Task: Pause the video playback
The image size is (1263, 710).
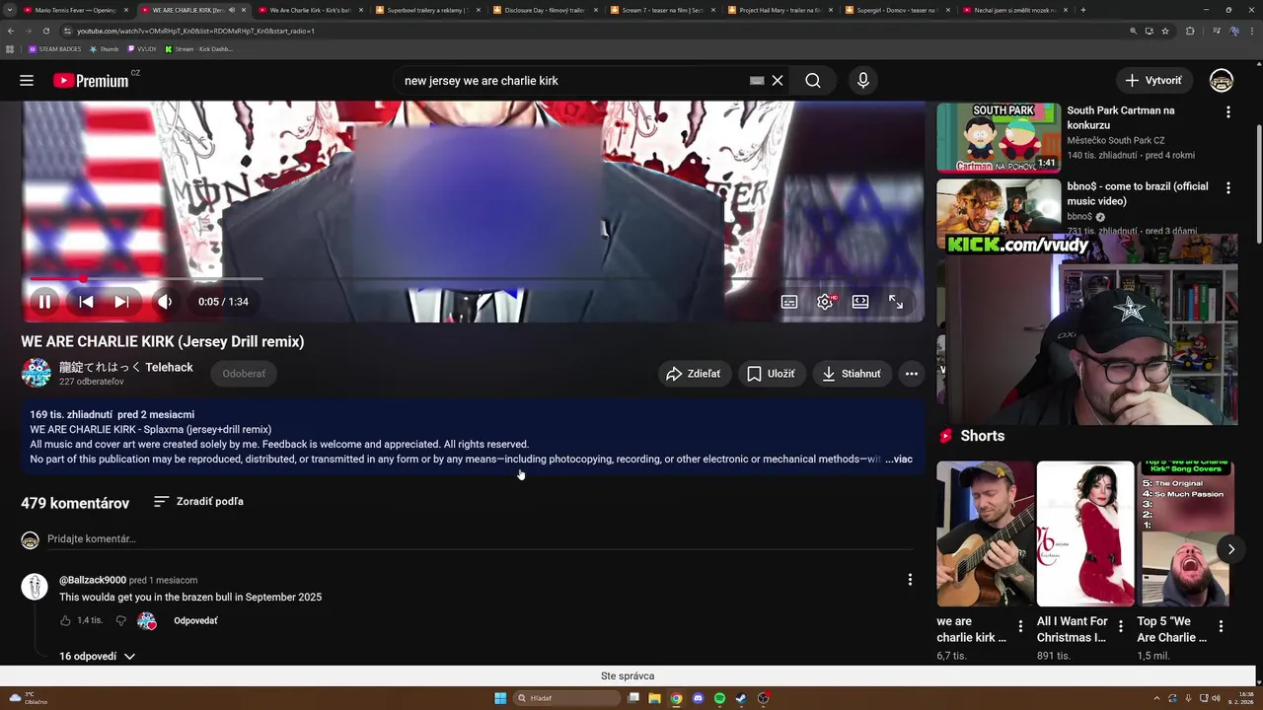Action: pos(44,302)
